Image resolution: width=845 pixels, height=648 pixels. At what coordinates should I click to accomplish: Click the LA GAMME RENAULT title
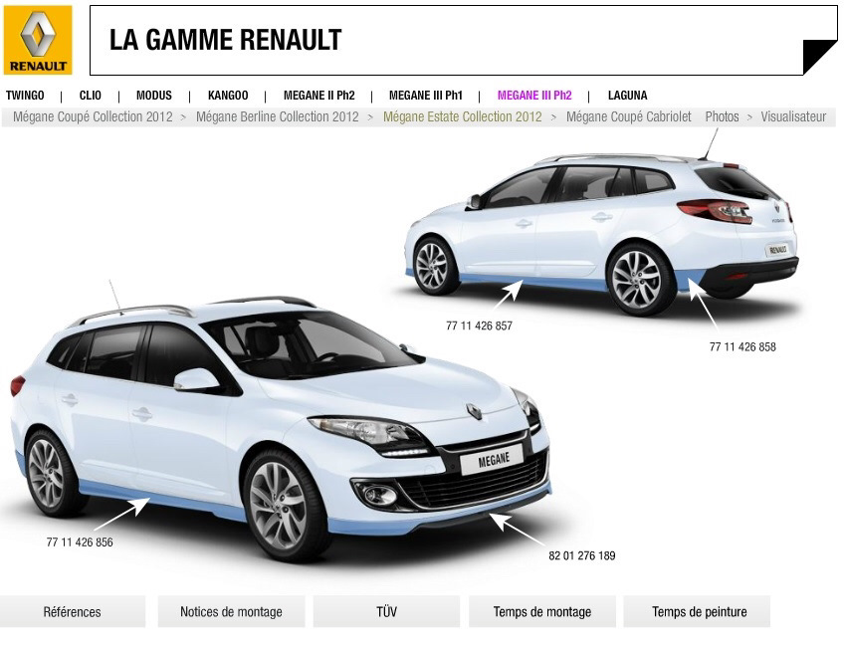coord(225,40)
